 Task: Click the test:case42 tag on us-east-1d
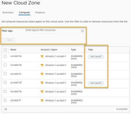(96, 83)
